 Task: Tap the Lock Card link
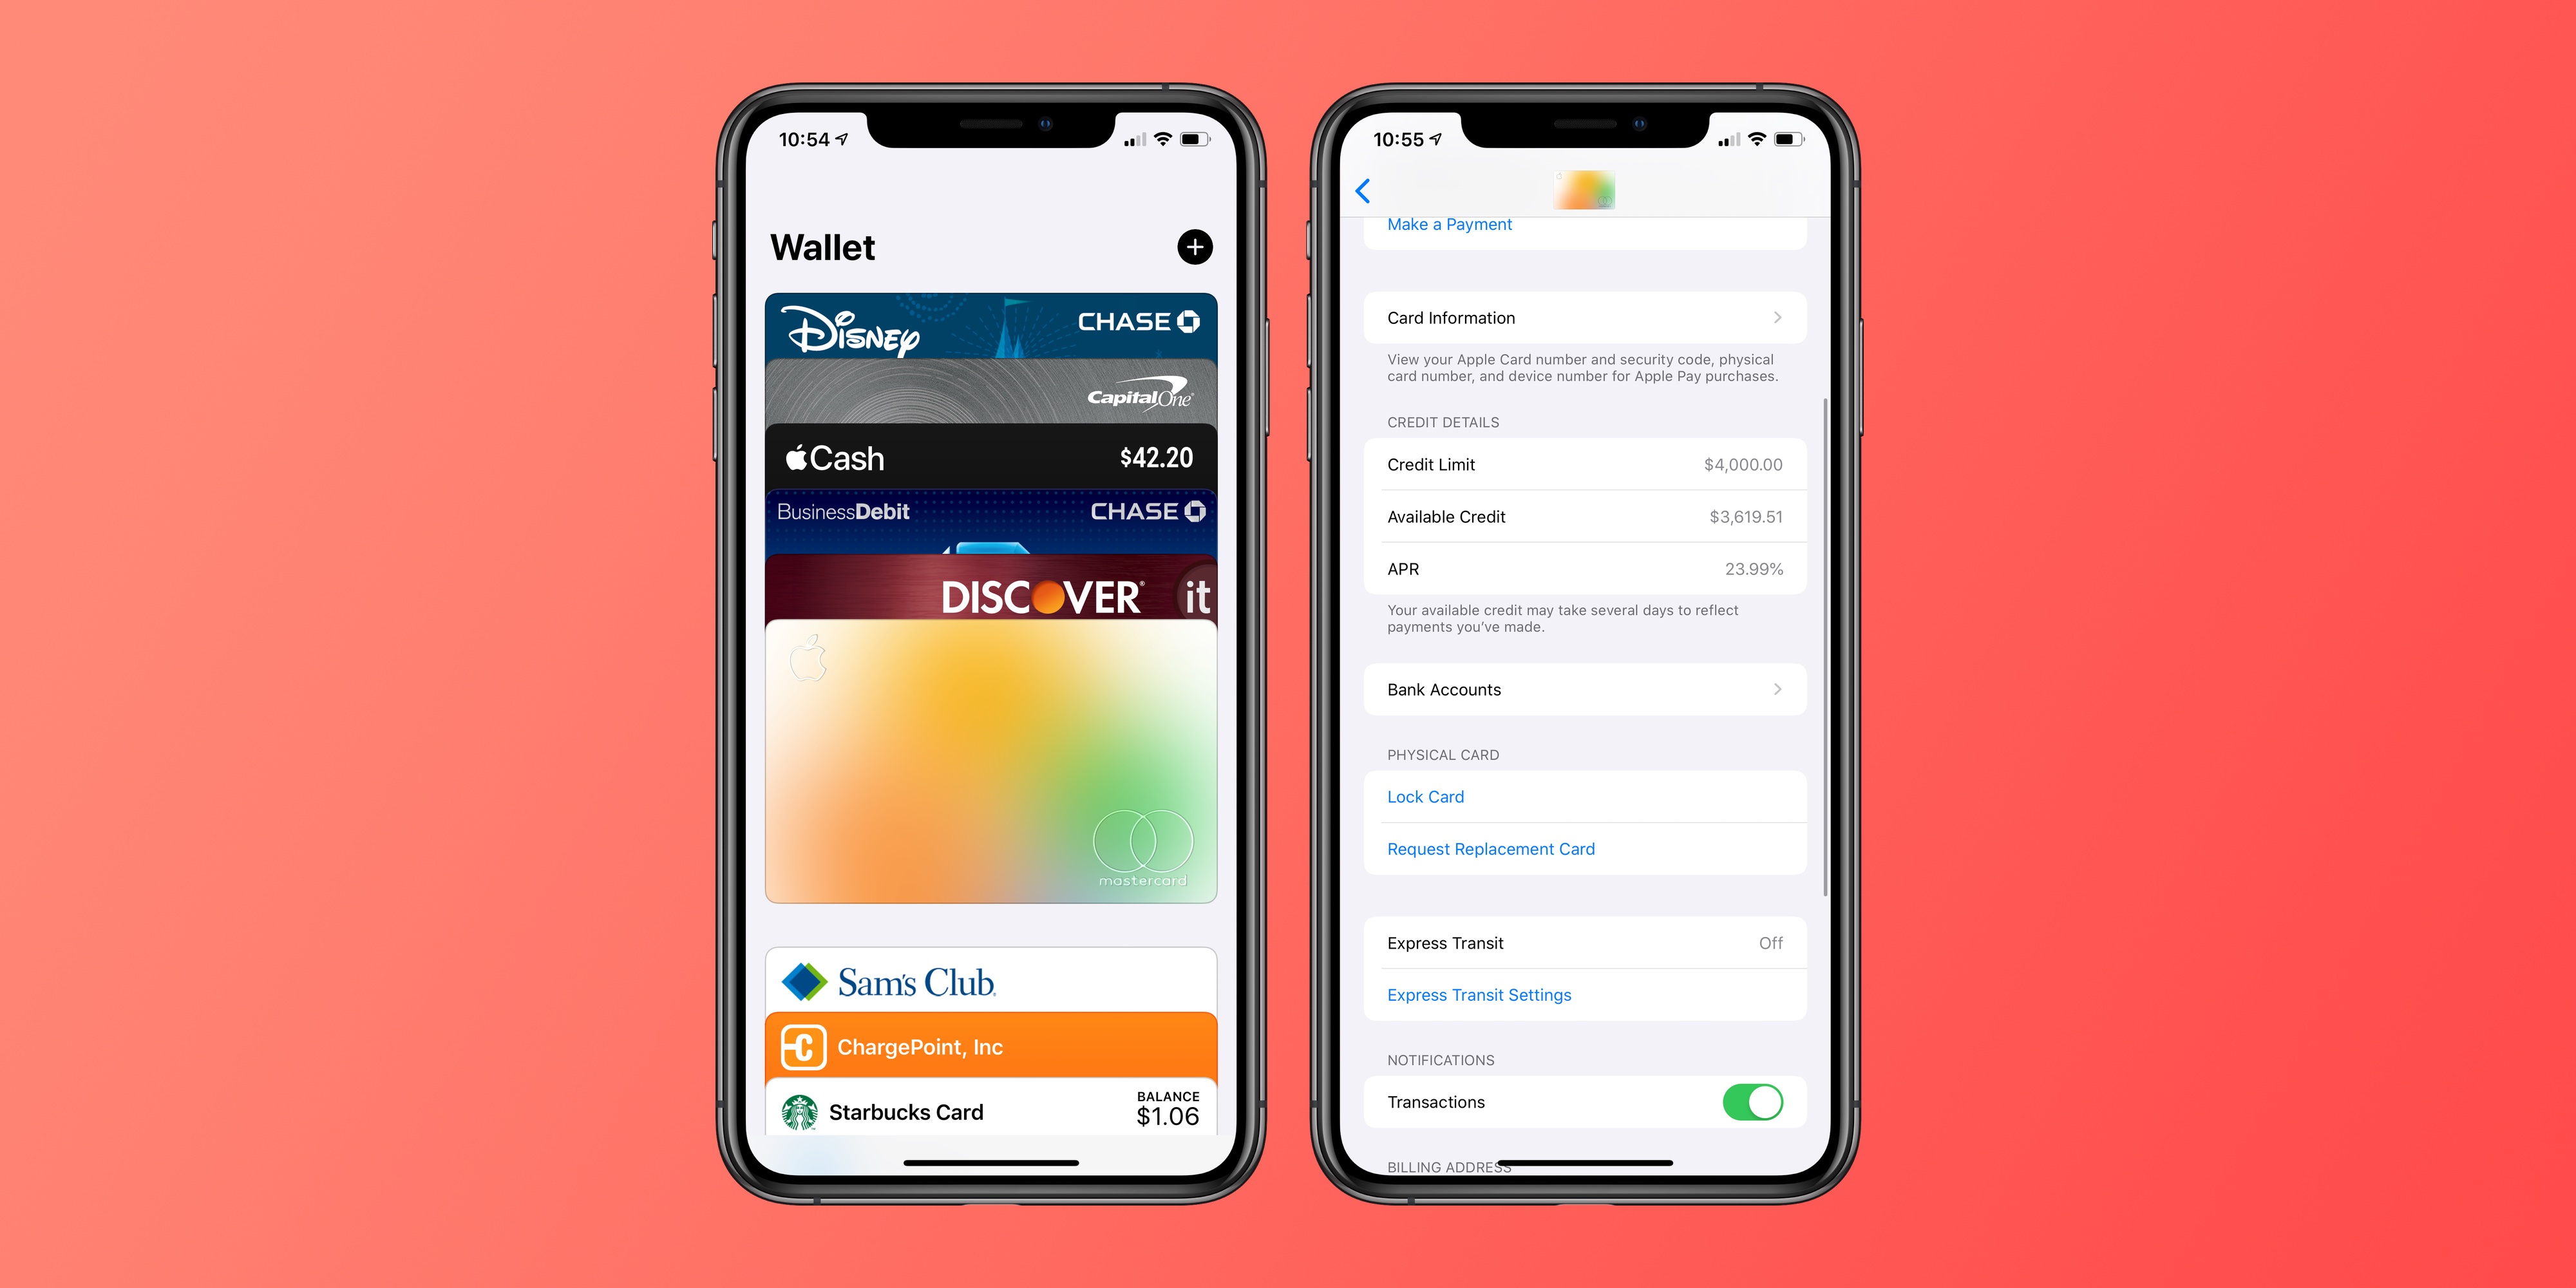tap(1423, 795)
